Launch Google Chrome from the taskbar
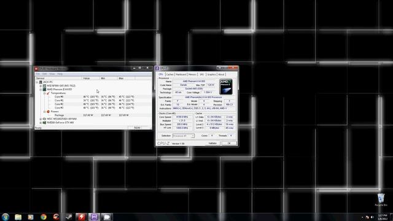The image size is (393, 221). (x=44, y=217)
